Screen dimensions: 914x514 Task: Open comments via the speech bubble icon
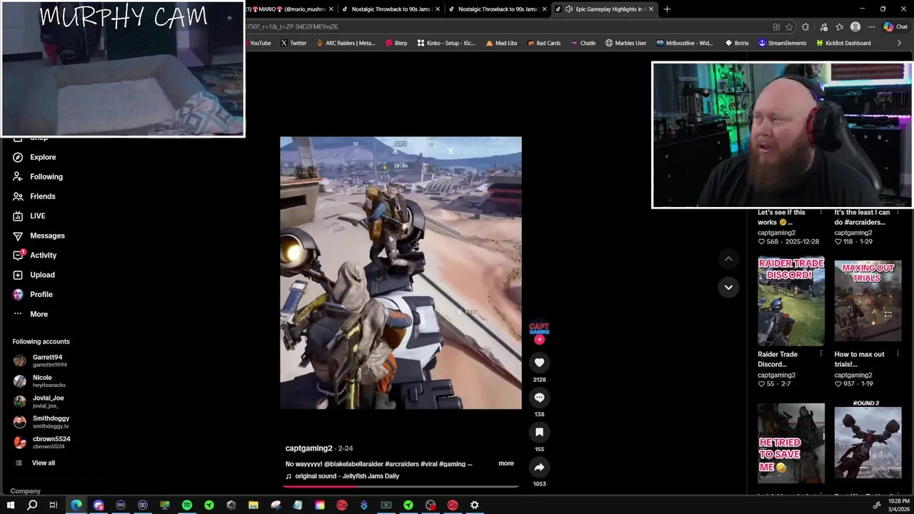coord(539,398)
